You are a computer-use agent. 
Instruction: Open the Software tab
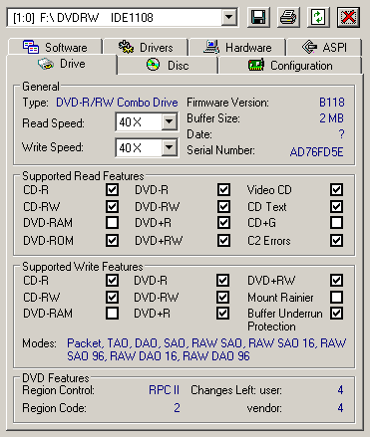[55, 47]
